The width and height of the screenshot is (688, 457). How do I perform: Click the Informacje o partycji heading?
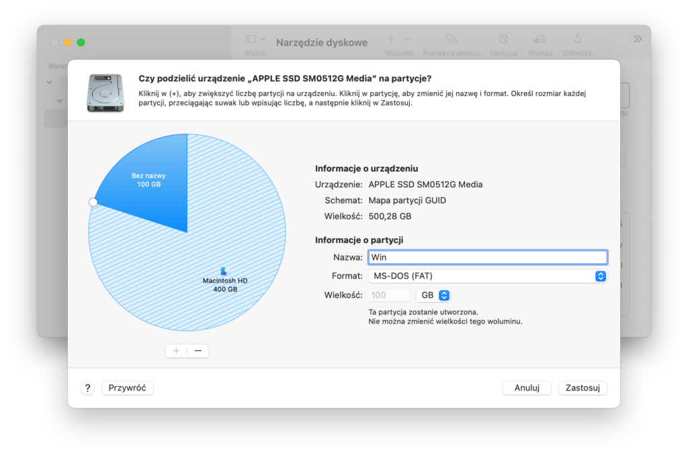tap(359, 240)
